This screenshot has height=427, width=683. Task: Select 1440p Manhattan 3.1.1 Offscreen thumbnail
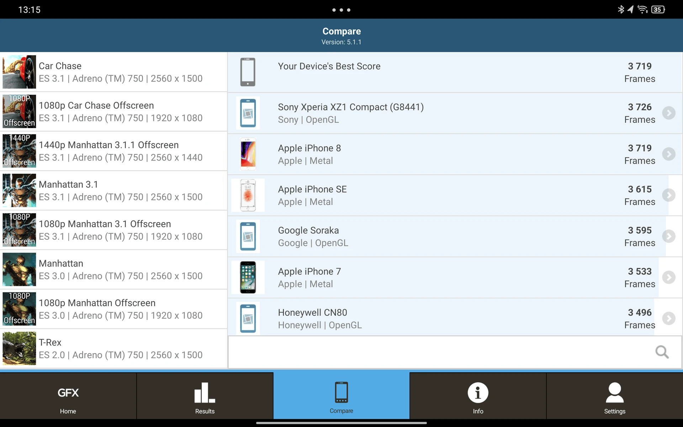[19, 151]
